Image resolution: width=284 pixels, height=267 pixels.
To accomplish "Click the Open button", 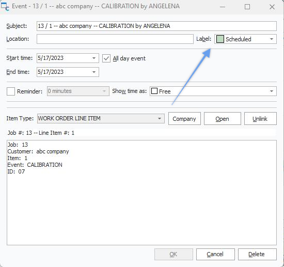I will tap(223, 119).
